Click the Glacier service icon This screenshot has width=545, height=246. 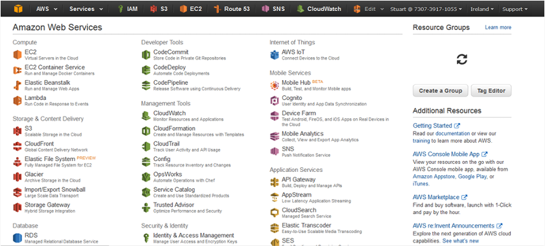[18, 177]
